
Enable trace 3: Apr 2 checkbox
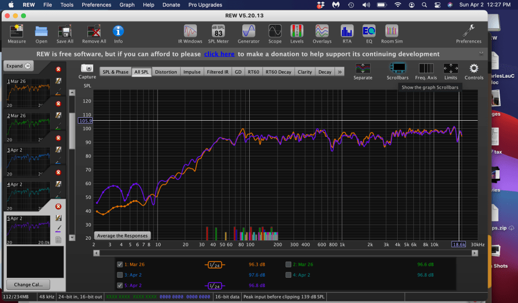(x=120, y=275)
